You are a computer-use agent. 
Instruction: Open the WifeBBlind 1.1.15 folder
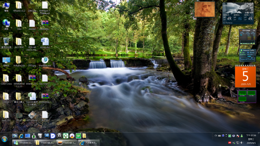(x=19, y=80)
